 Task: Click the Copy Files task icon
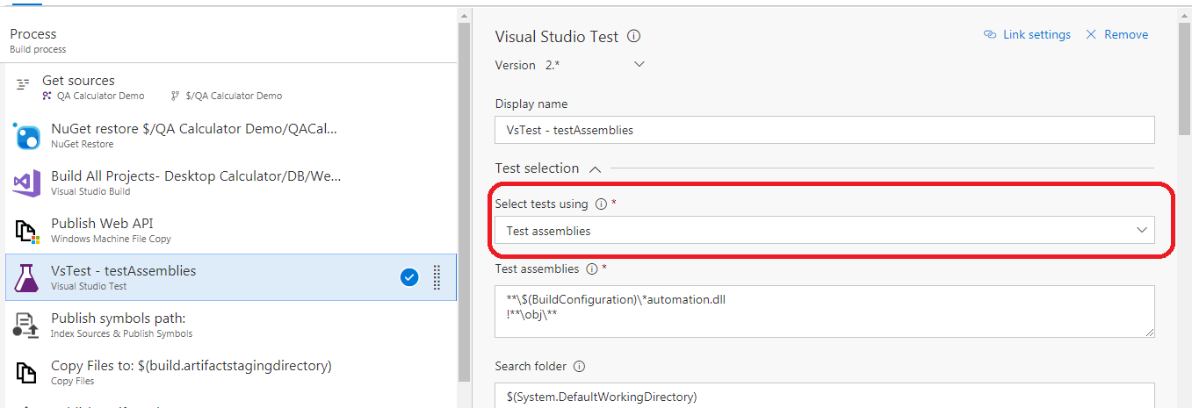click(26, 373)
